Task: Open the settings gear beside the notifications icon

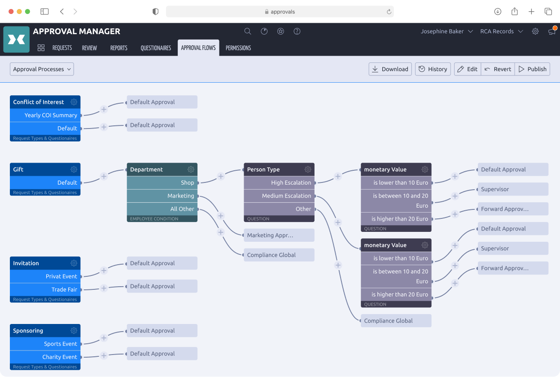Action: pos(535,31)
